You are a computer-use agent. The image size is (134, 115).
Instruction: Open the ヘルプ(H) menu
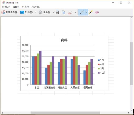(x=36, y=7)
